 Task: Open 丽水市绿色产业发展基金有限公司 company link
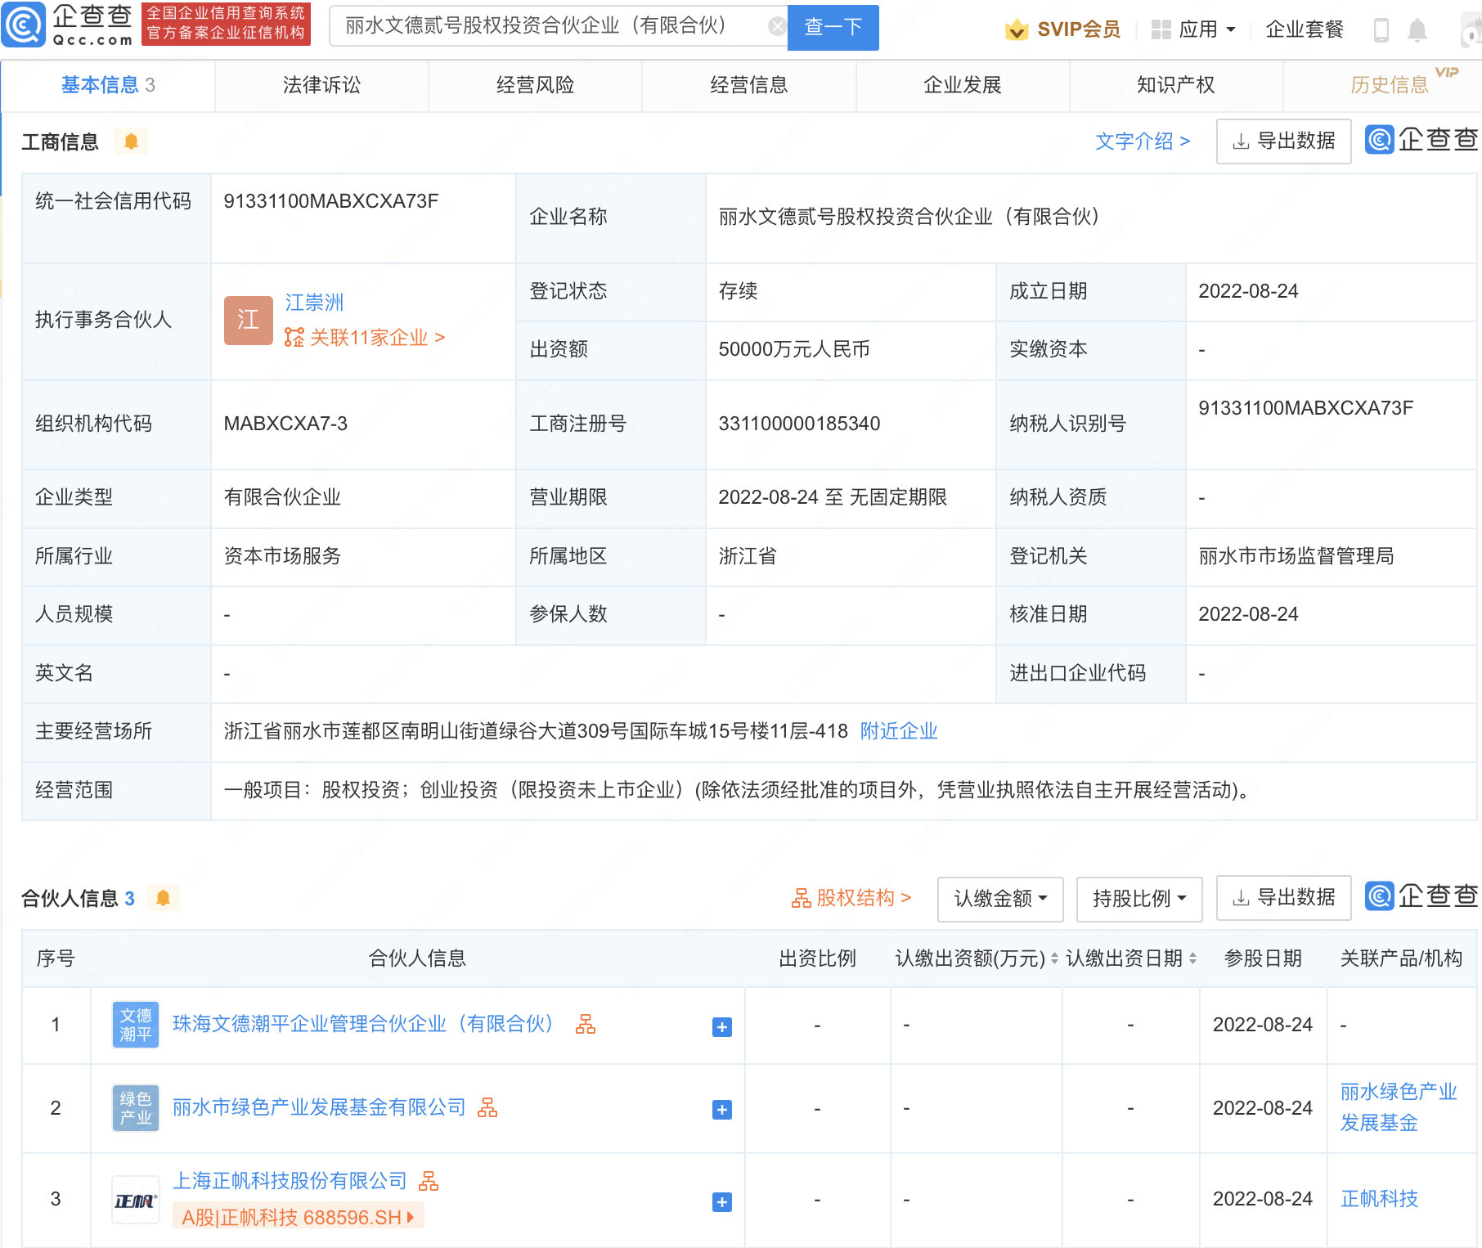[x=319, y=1107]
